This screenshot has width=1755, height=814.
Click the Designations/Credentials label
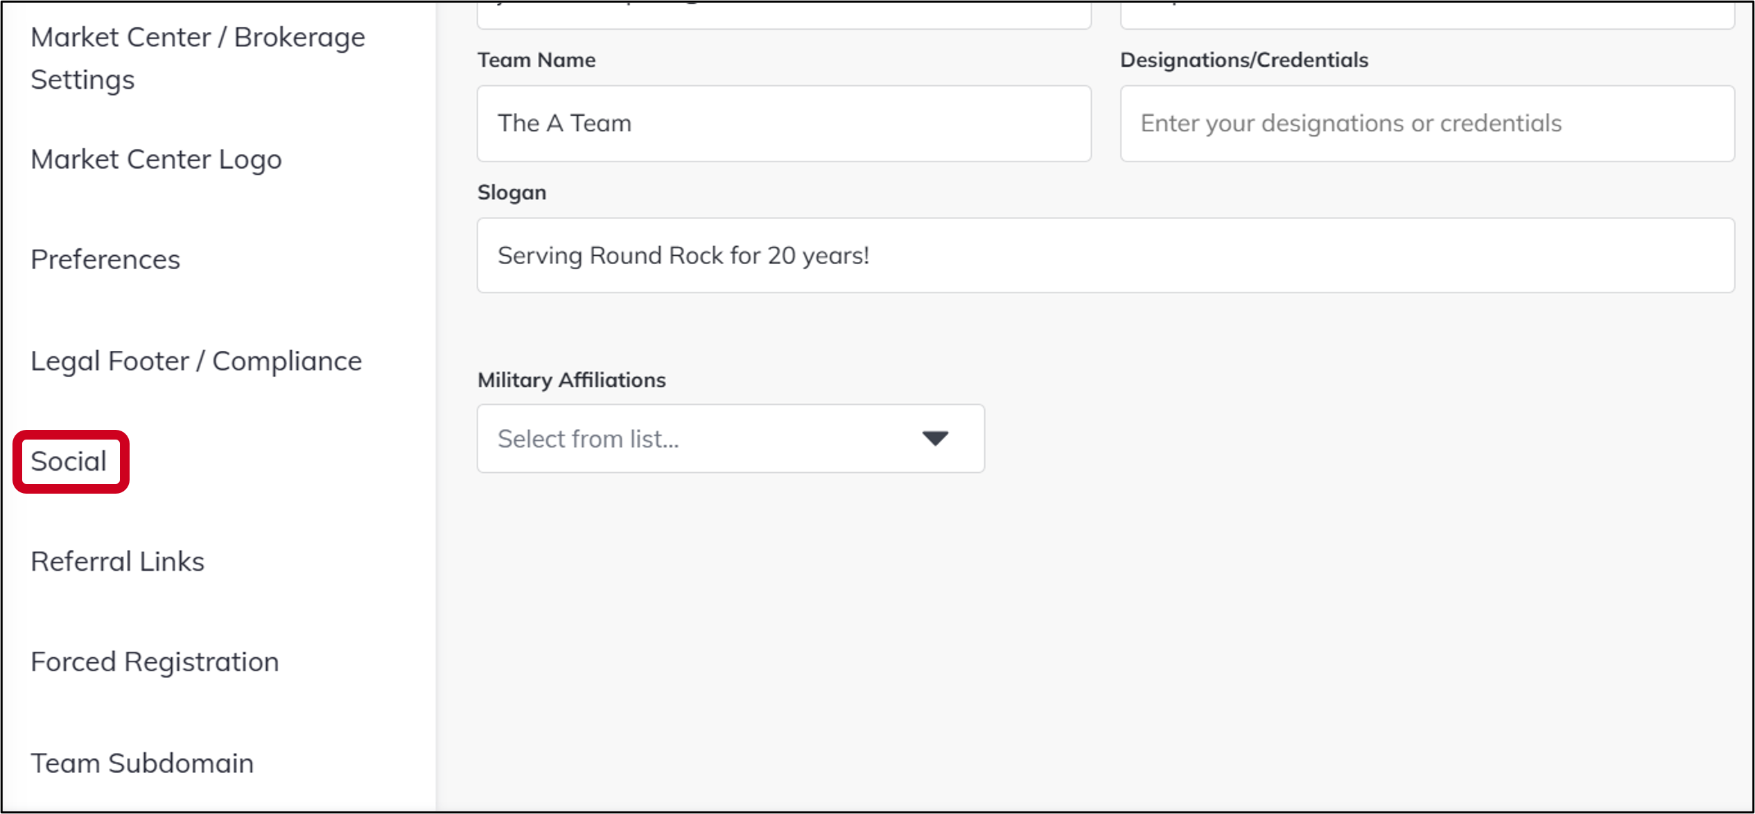click(x=1244, y=60)
